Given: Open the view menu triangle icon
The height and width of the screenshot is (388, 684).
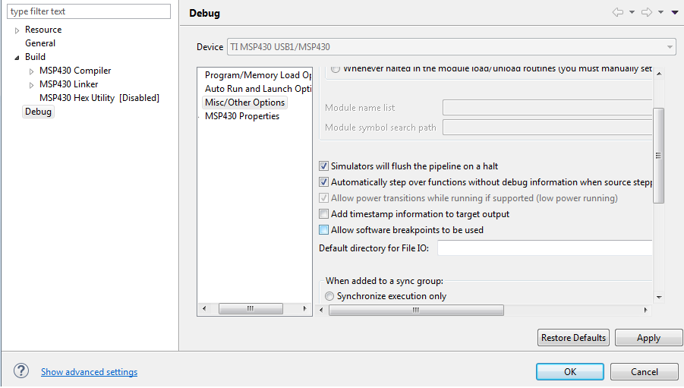Looking at the screenshot, I should tap(675, 12).
